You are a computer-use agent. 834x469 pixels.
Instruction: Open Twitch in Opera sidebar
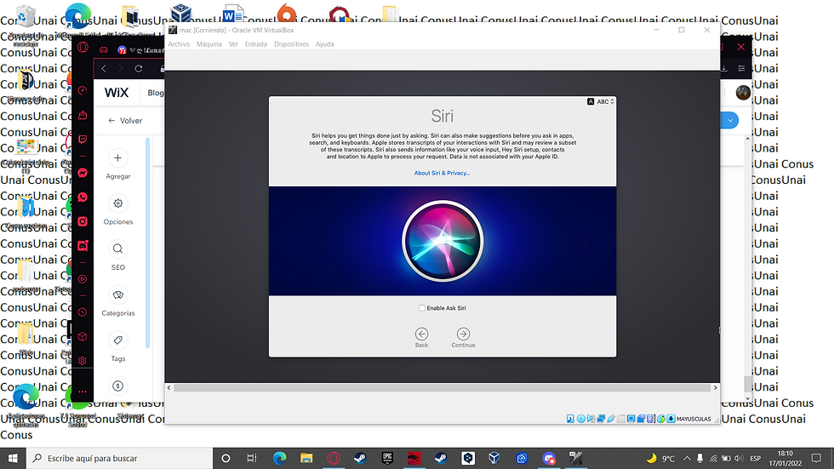(83, 140)
